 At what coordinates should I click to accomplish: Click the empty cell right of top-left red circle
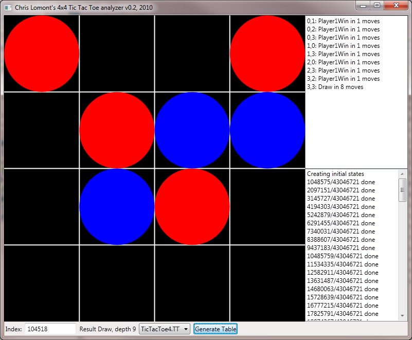click(117, 53)
